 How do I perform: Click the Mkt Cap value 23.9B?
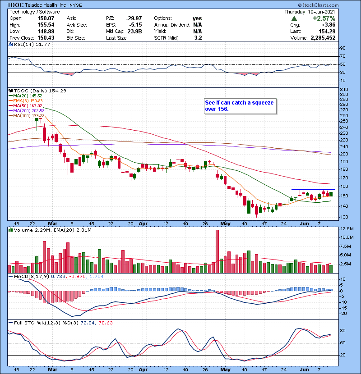tap(135, 32)
